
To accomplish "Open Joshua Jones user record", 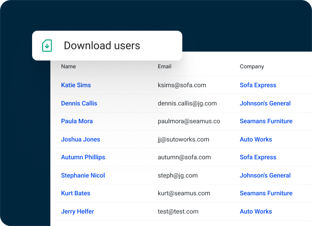I will click(x=80, y=139).
